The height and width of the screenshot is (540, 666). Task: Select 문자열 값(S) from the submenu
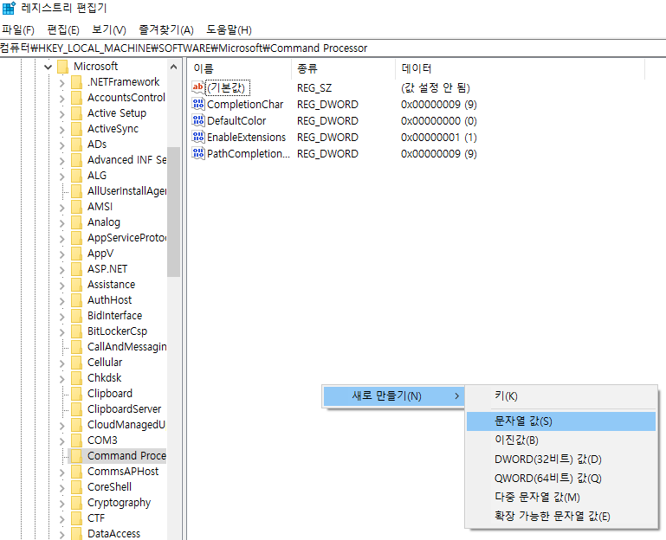[x=560, y=421]
